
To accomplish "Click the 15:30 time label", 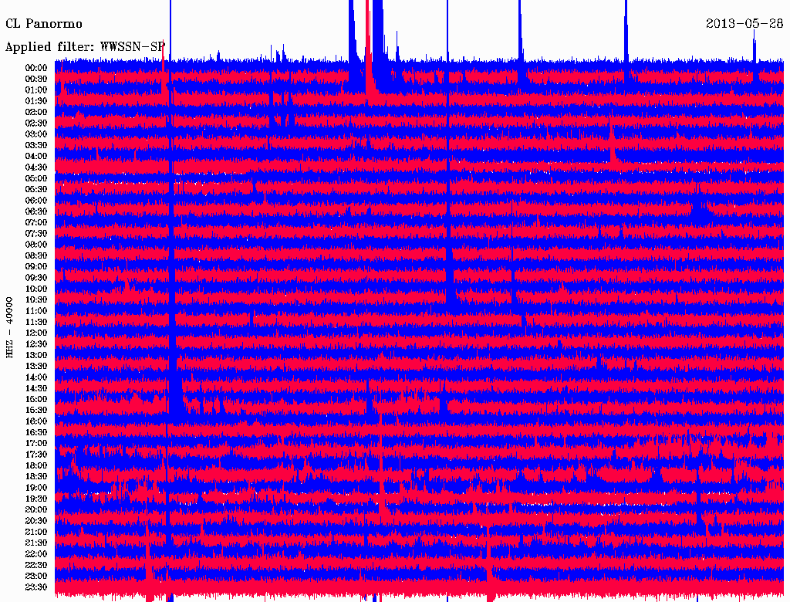I will 36,411.
